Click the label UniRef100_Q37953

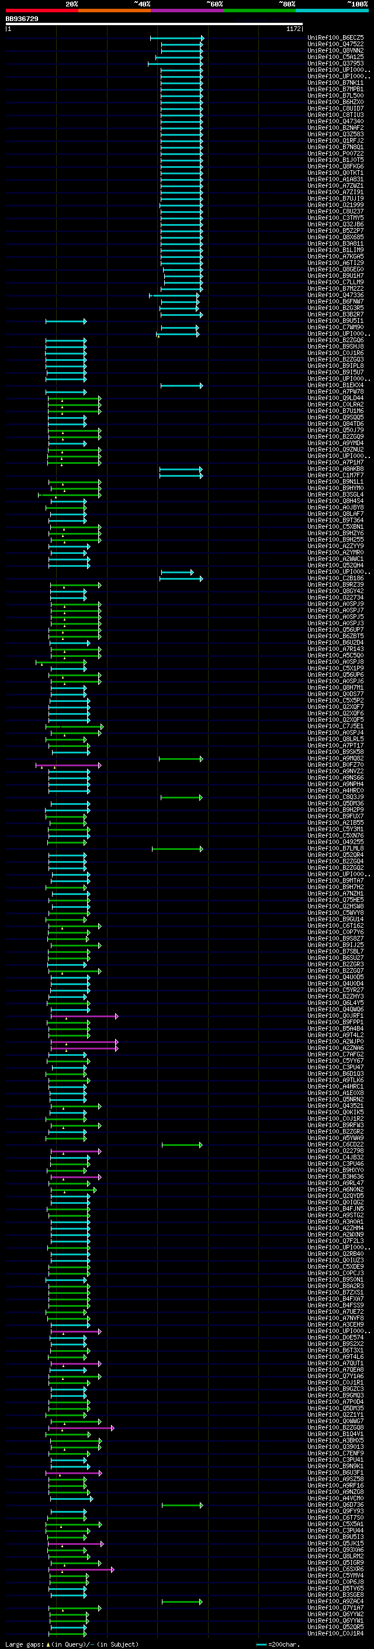coord(335,63)
